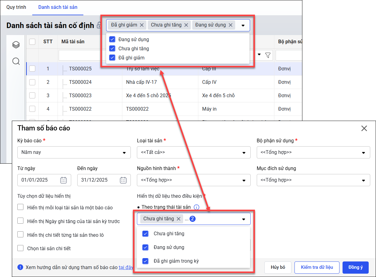Close the Tham số báo cáo dialog

(x=364, y=129)
